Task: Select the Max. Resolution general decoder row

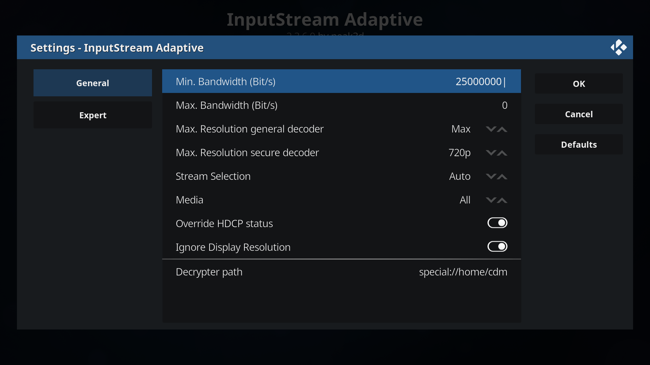Action: coord(341,129)
